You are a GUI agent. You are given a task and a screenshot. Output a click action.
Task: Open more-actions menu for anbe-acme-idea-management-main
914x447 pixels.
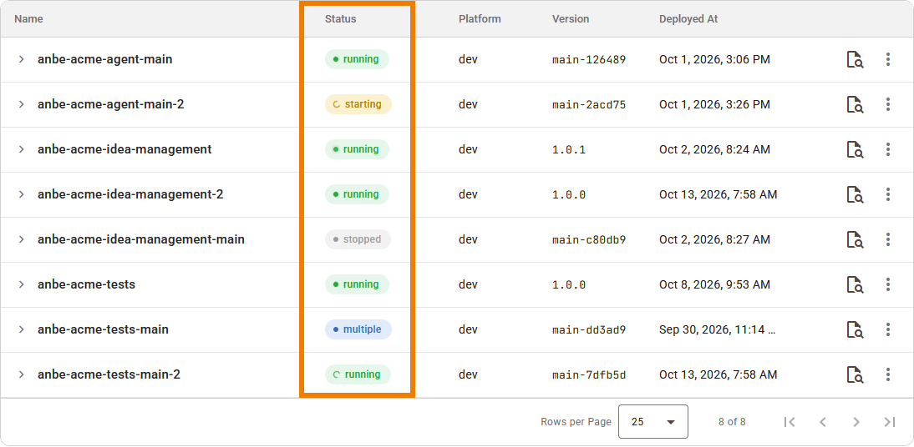[888, 239]
